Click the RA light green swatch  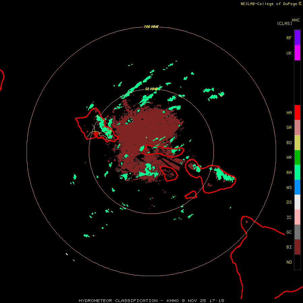[x=297, y=172]
